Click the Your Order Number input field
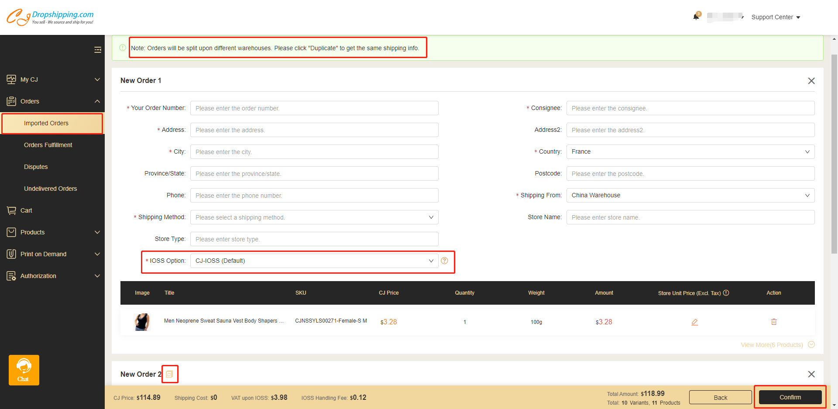The image size is (838, 409). [x=314, y=108]
